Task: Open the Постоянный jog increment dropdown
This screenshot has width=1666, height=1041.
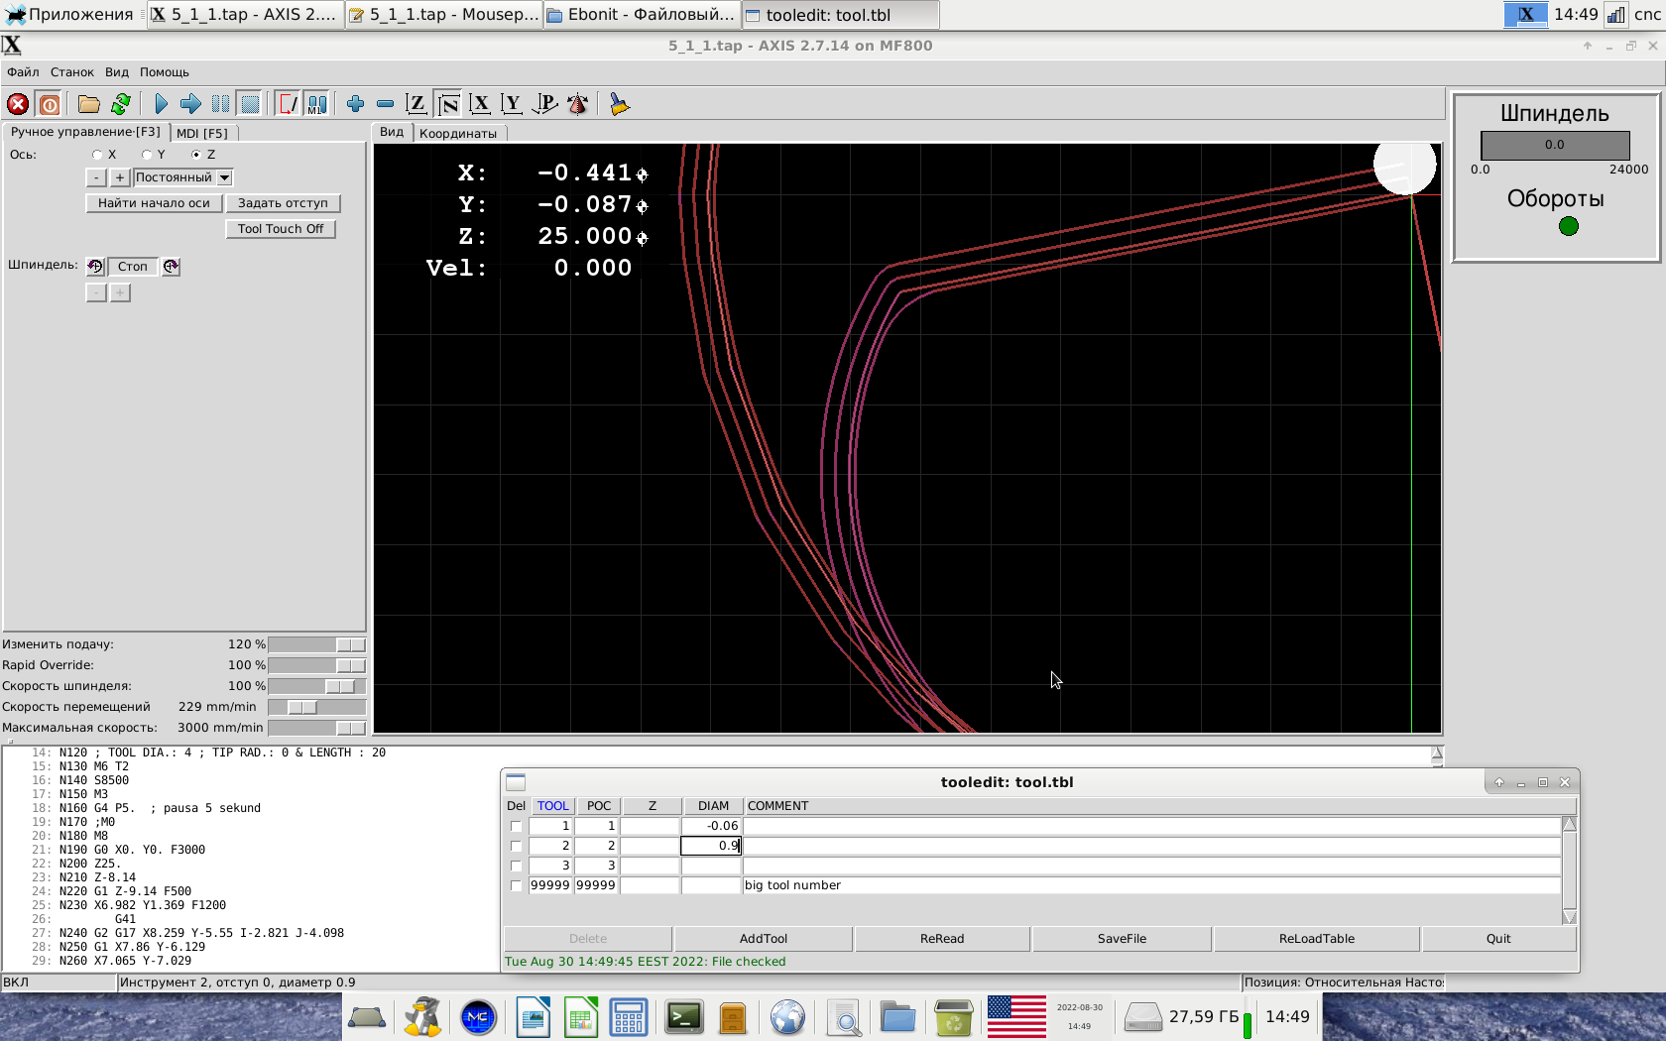Action: click(225, 177)
